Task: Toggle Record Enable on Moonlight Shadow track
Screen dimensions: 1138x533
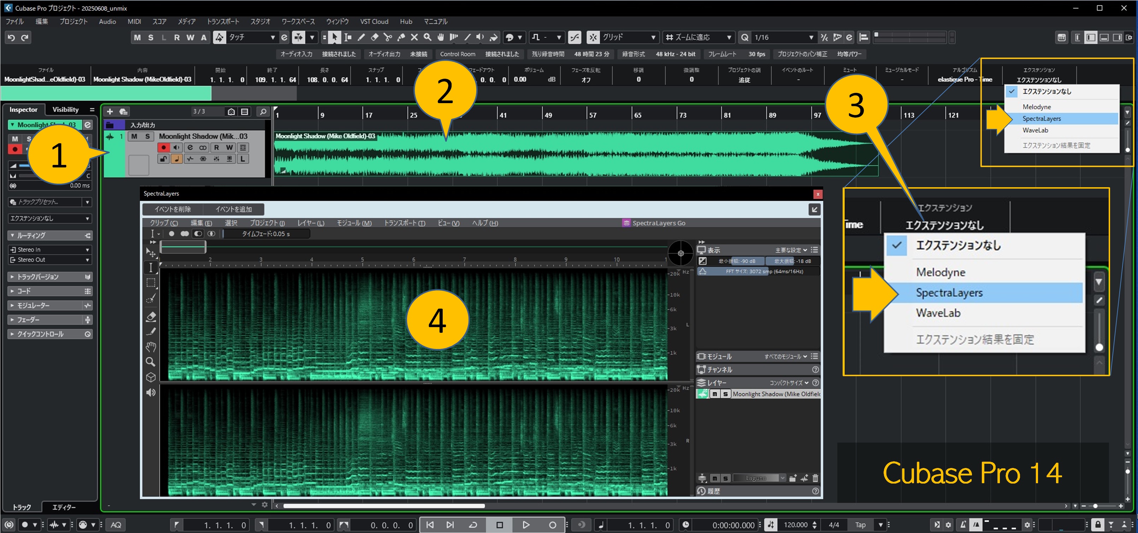Action: pos(164,148)
